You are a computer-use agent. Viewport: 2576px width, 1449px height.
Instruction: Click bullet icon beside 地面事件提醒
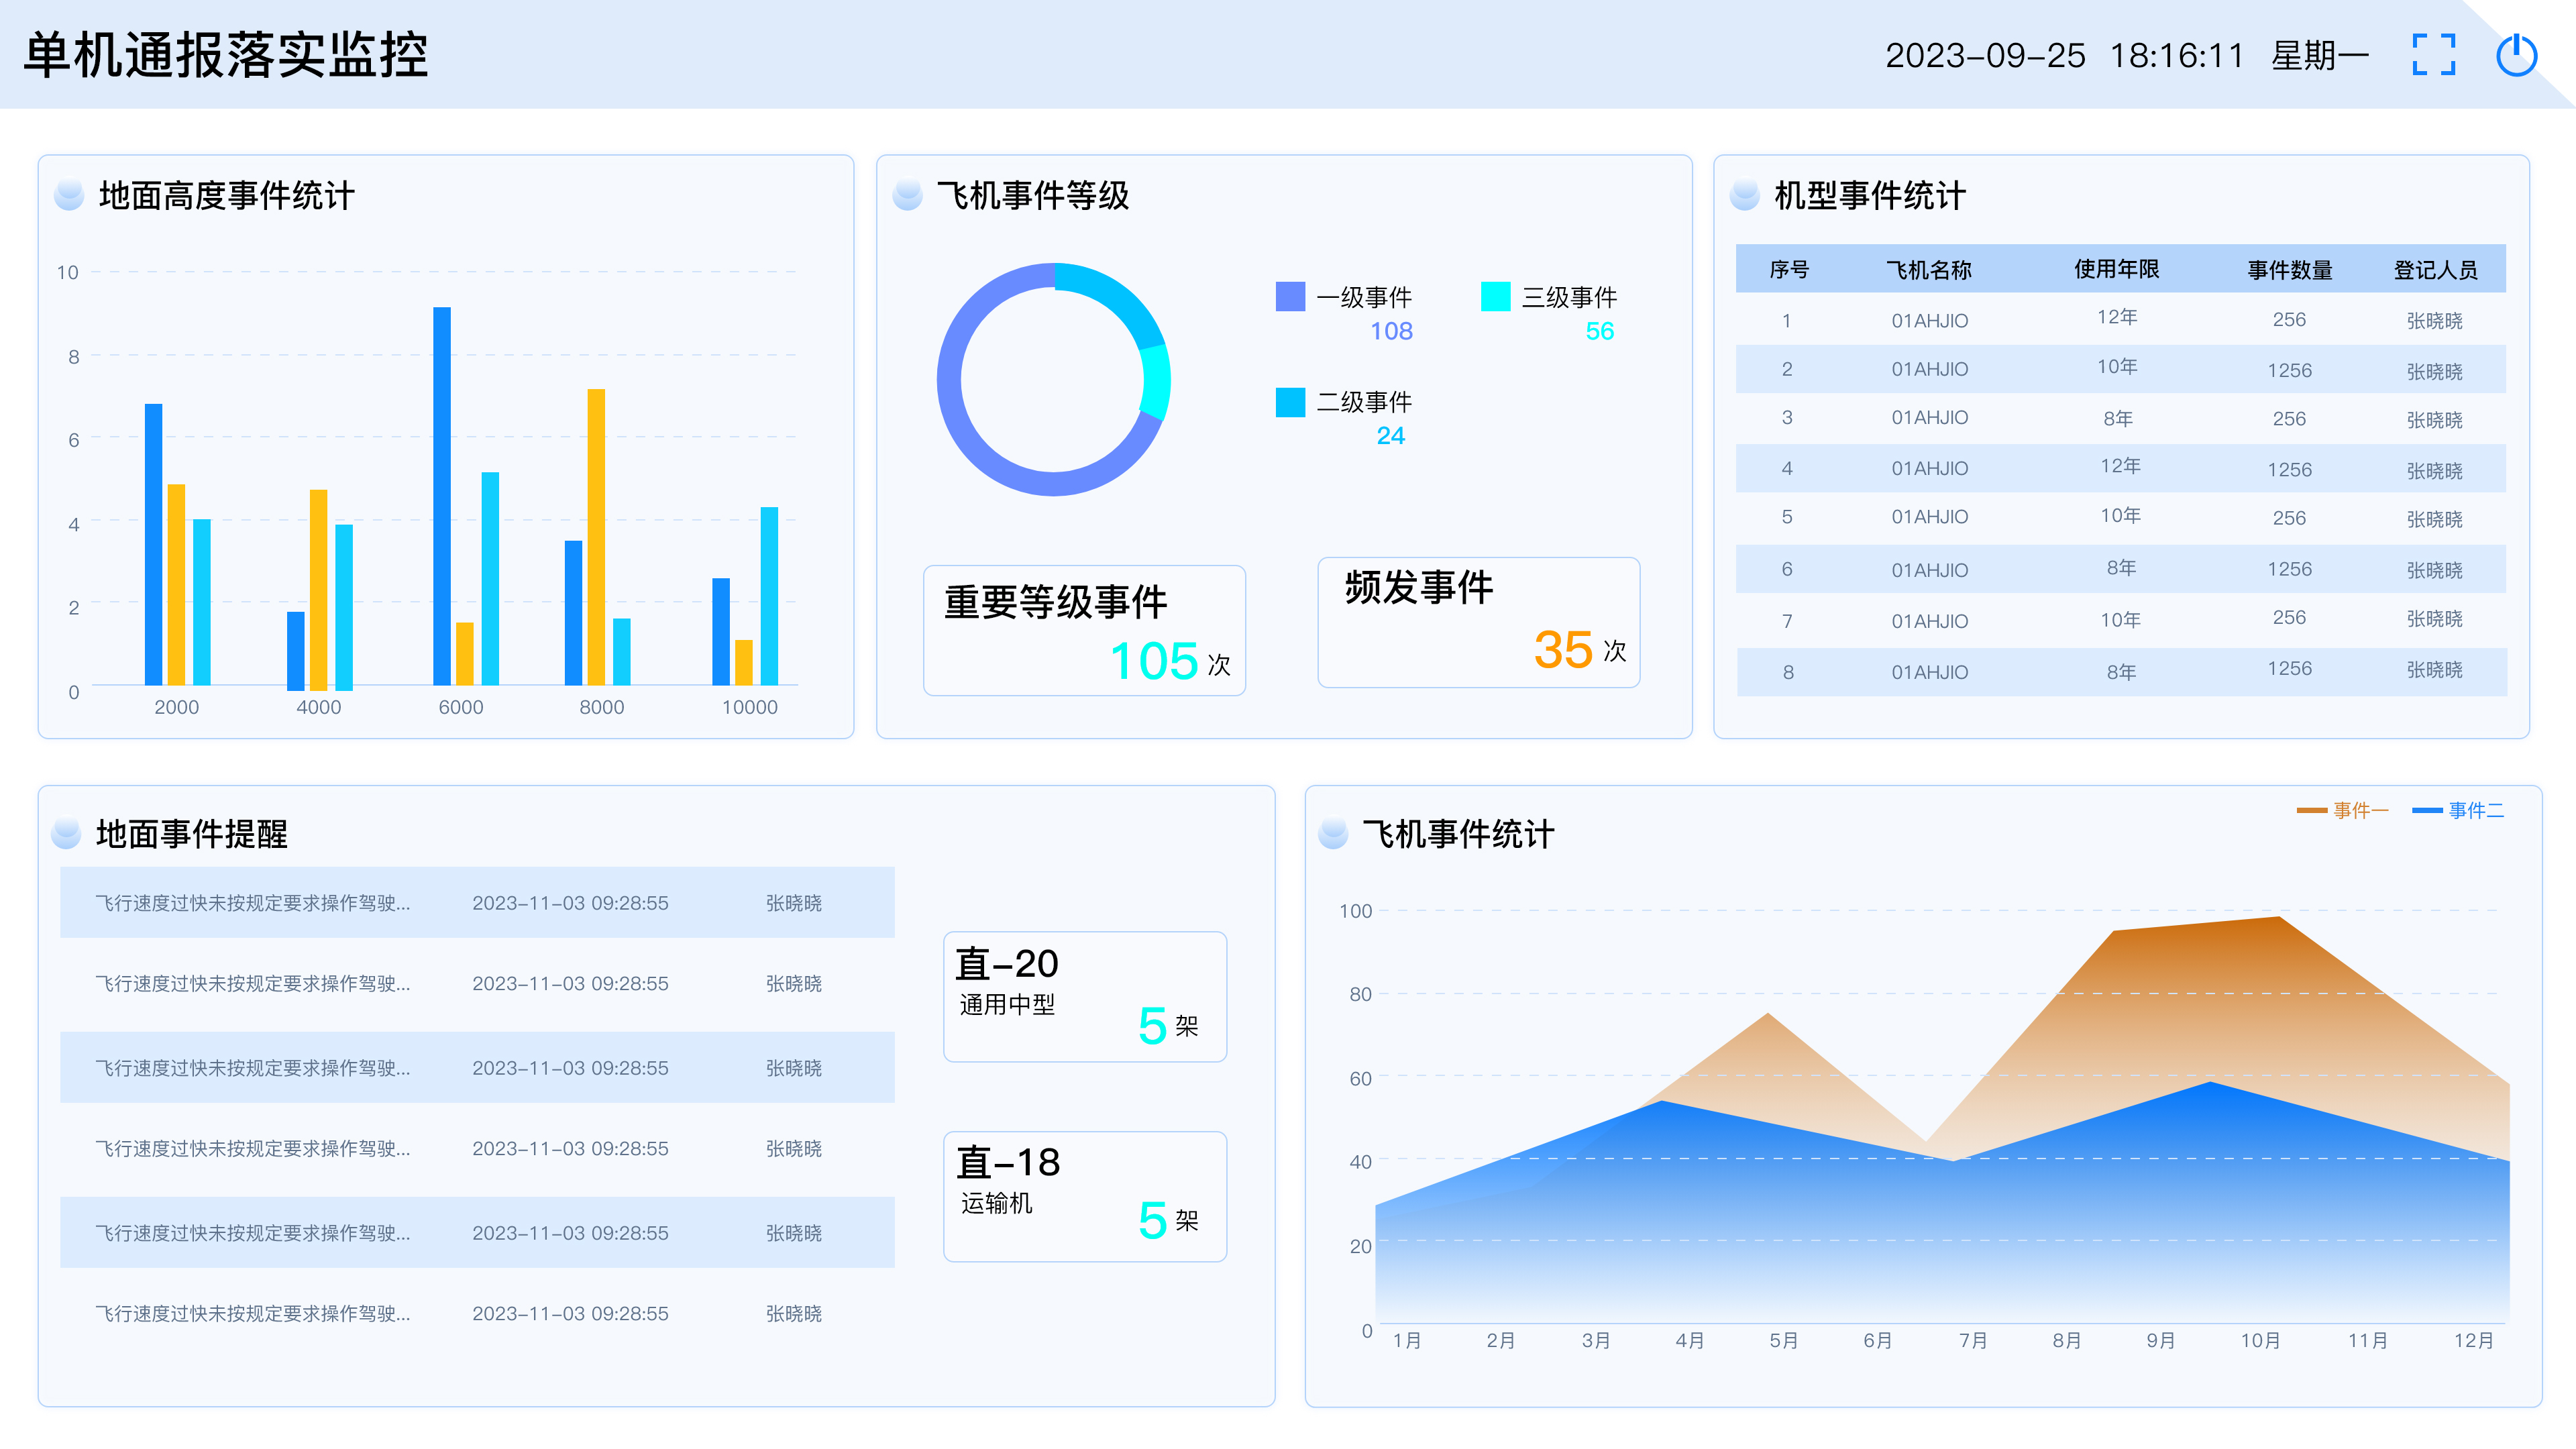66,833
